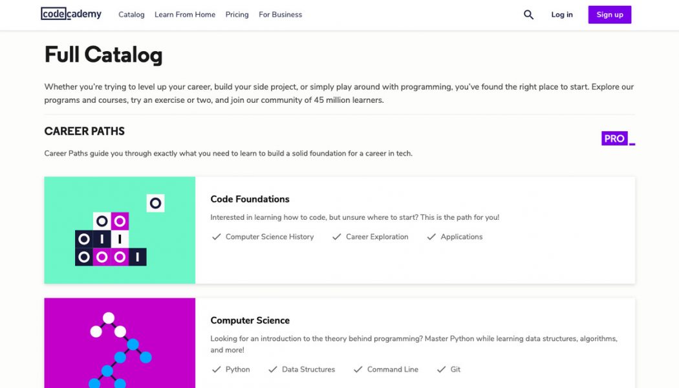
Task: Click checkmark beside Computer Science History
Action: pyautogui.click(x=217, y=237)
